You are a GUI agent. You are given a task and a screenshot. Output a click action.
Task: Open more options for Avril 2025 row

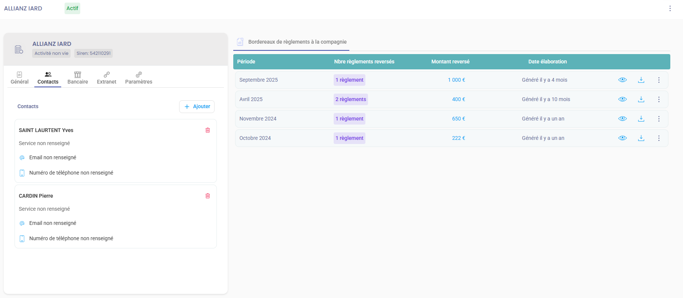[659, 99]
